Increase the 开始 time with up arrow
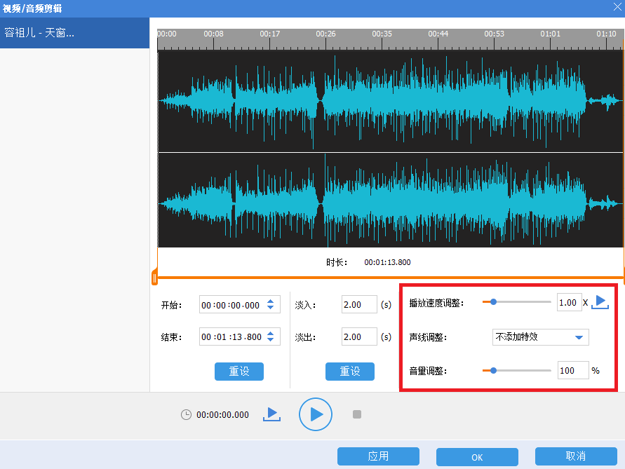Image resolution: width=625 pixels, height=469 pixels. [x=271, y=301]
